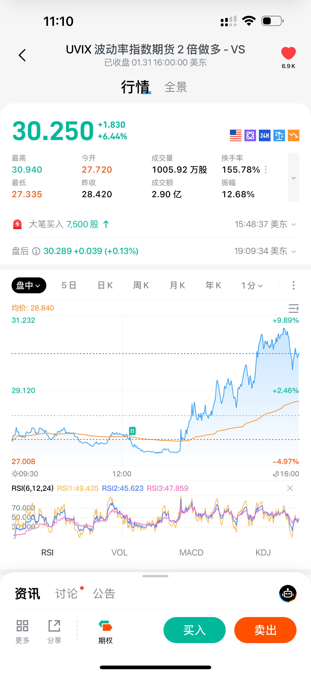Expand the quote details chevron panel
This screenshot has height=675, width=311.
(293, 178)
